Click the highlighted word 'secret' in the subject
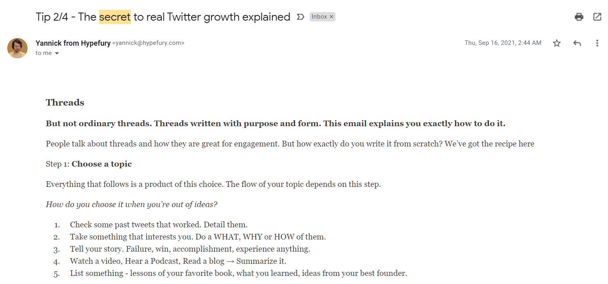 click(115, 17)
